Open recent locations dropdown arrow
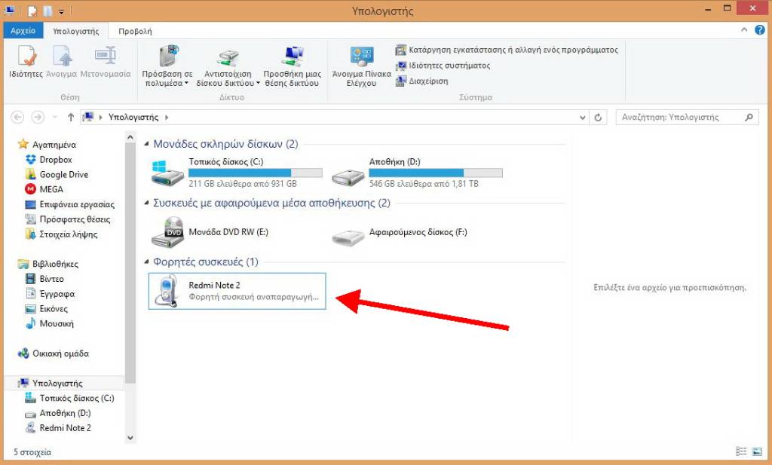The image size is (772, 465). [54, 118]
